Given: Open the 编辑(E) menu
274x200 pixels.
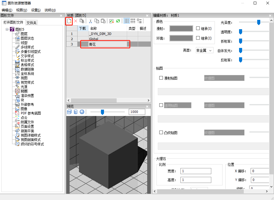Looking at the screenshot, I should pos(7,10).
